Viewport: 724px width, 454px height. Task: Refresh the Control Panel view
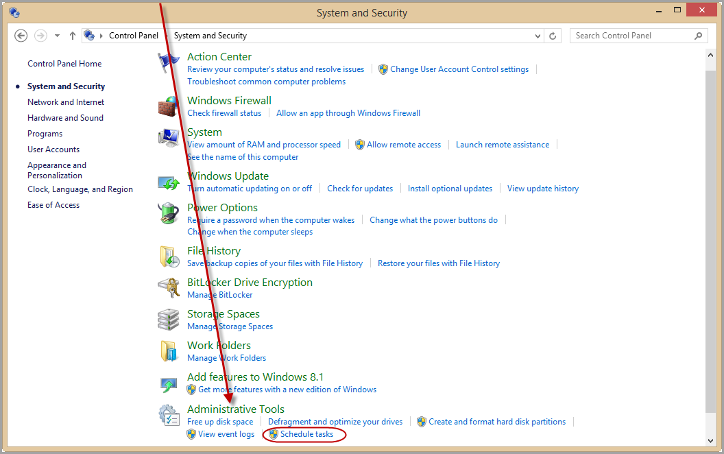click(x=553, y=36)
